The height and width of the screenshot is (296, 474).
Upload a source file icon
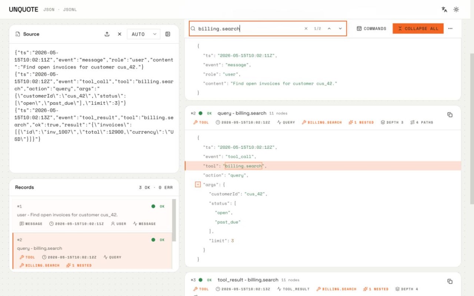point(107,34)
